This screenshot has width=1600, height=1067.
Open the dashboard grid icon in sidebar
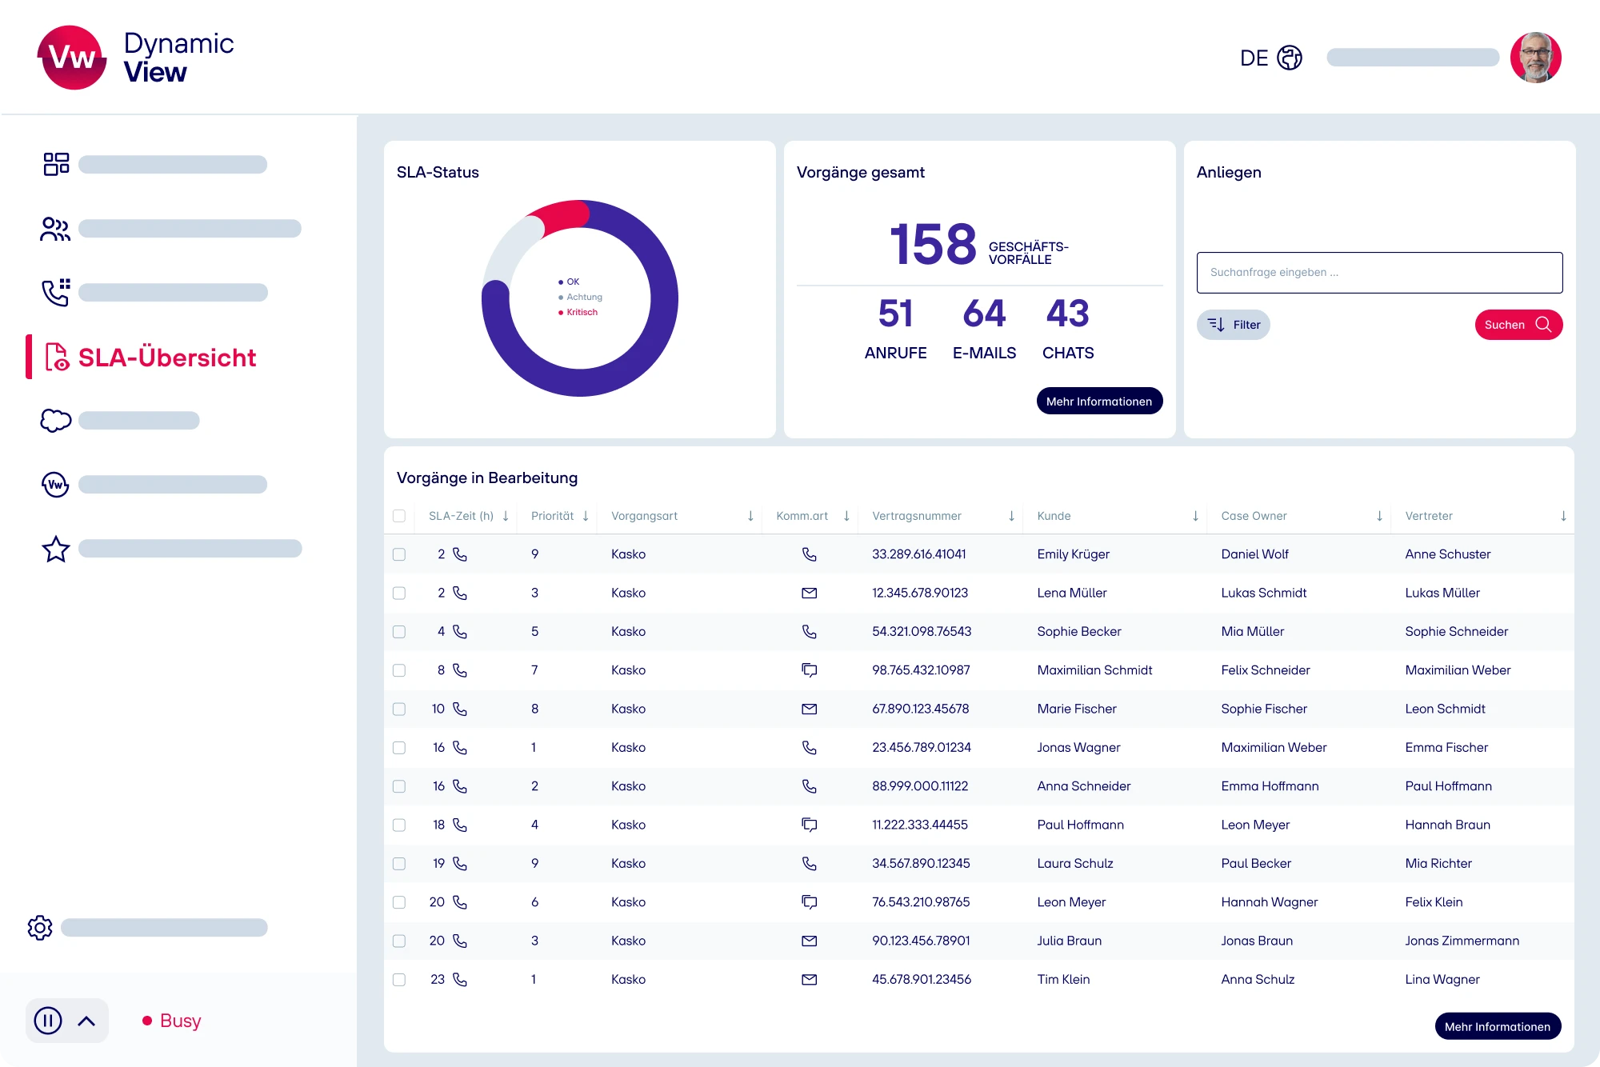(x=56, y=164)
